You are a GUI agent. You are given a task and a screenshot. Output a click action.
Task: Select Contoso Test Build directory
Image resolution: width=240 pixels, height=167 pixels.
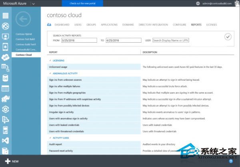(26, 39)
